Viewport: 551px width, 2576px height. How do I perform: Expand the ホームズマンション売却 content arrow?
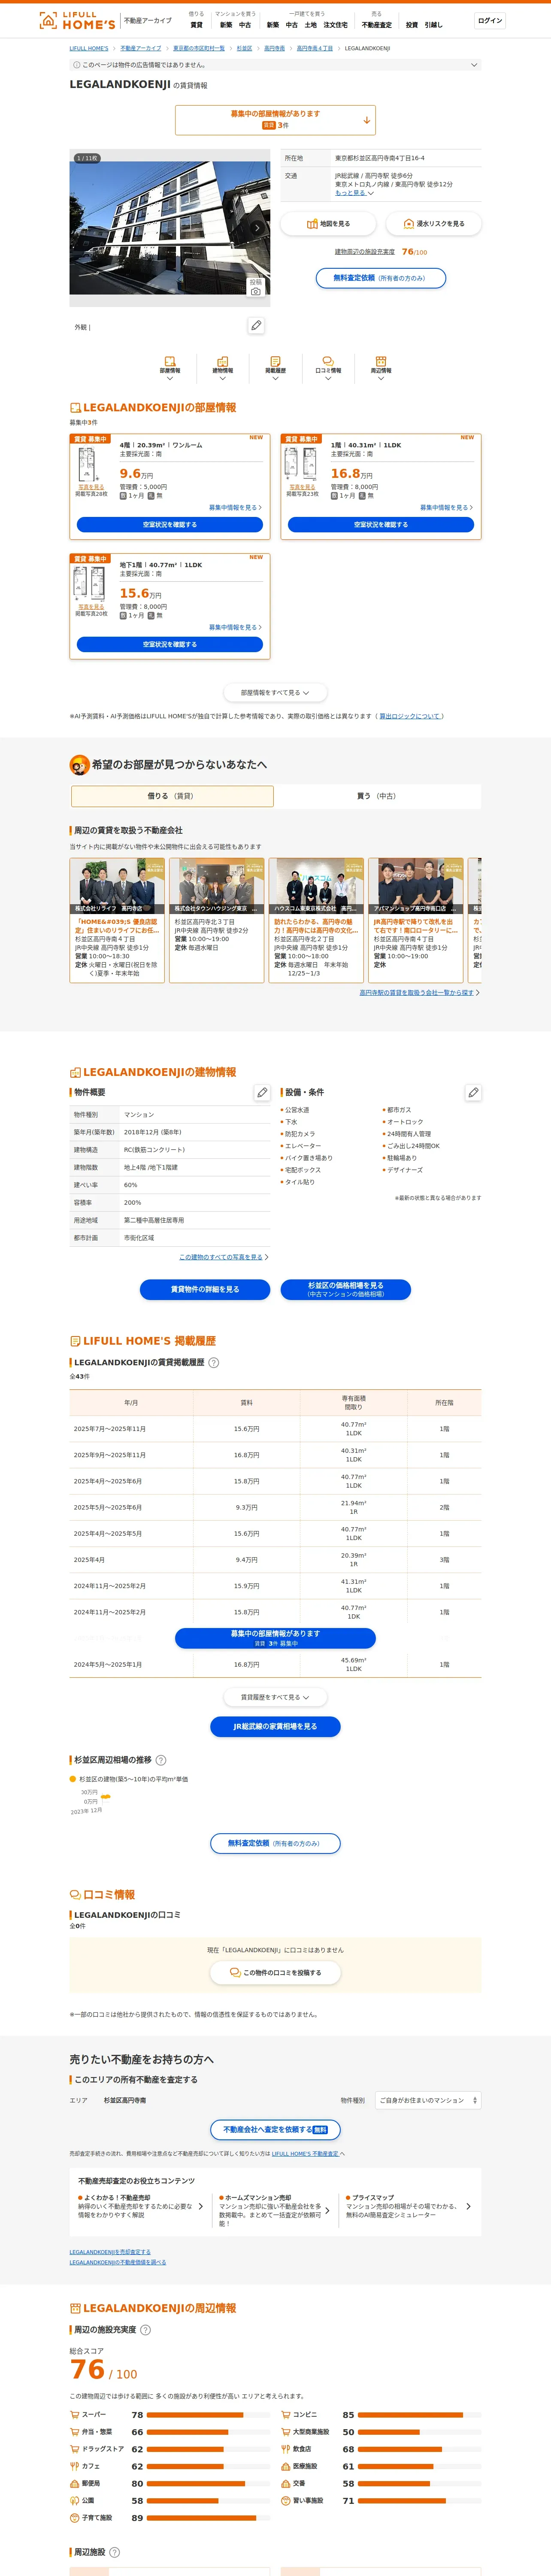tap(327, 2210)
